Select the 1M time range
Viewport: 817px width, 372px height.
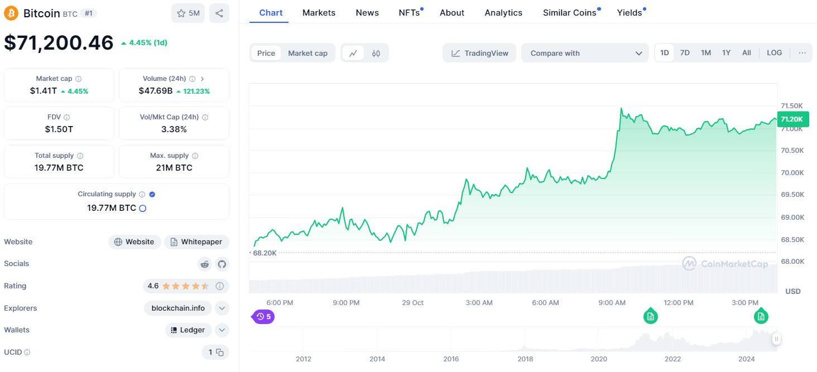706,53
